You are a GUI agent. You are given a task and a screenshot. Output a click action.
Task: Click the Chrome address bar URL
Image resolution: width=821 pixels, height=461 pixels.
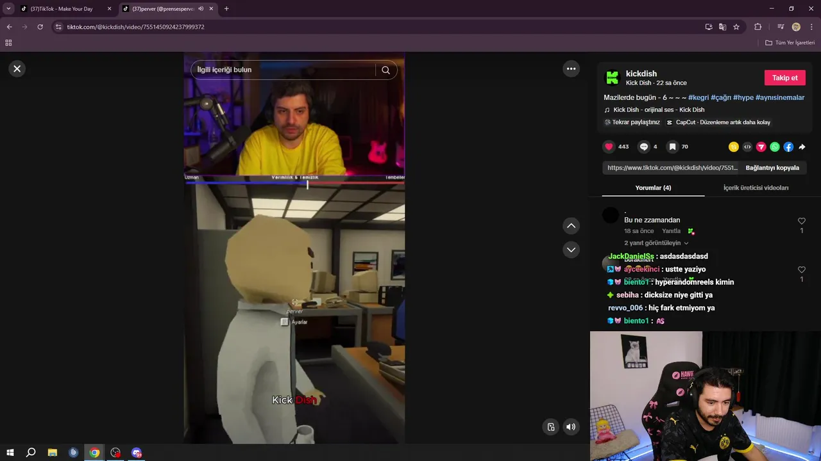pyautogui.click(x=135, y=27)
